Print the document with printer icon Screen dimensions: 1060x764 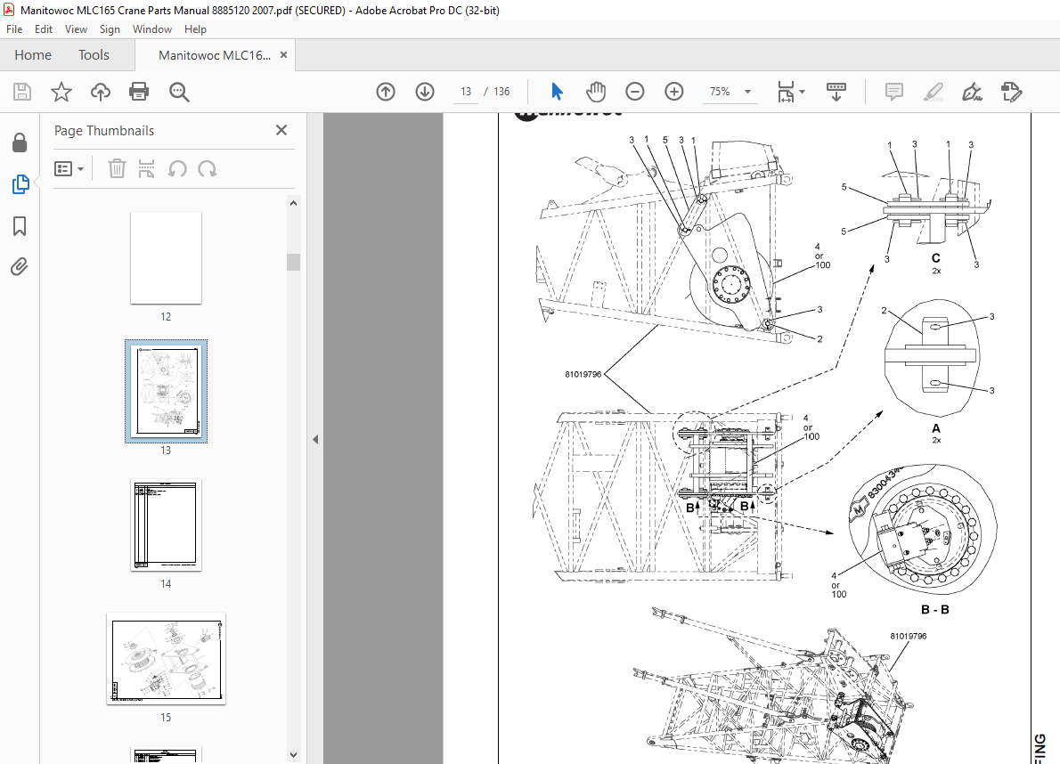(139, 92)
